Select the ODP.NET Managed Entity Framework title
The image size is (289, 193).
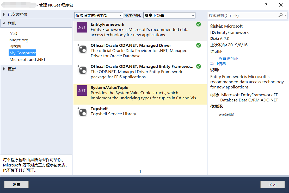(142, 66)
